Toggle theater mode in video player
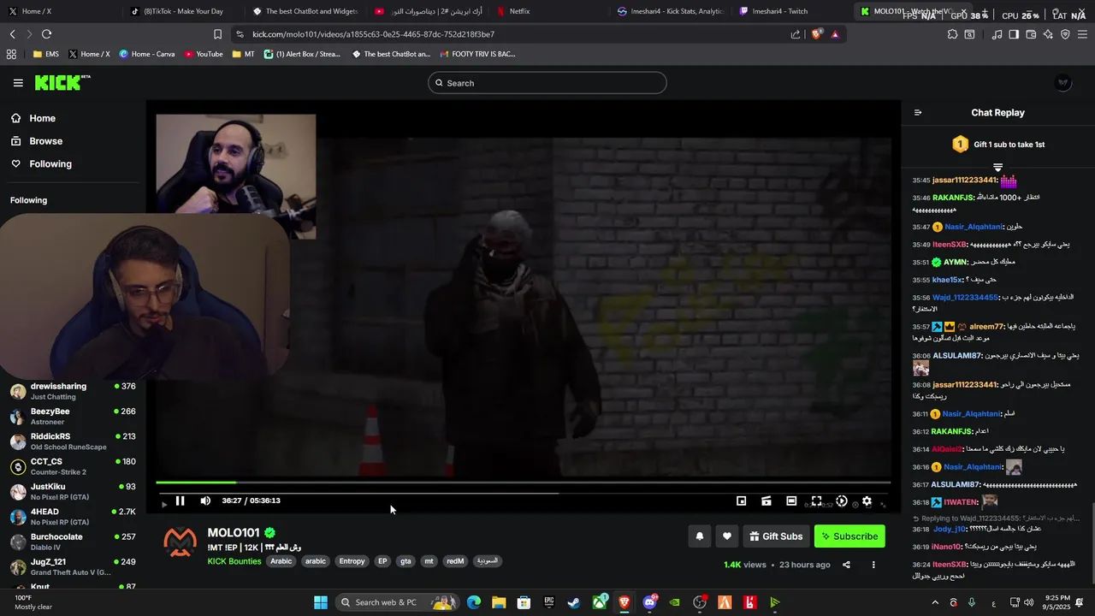This screenshot has height=616, width=1095. tap(791, 501)
